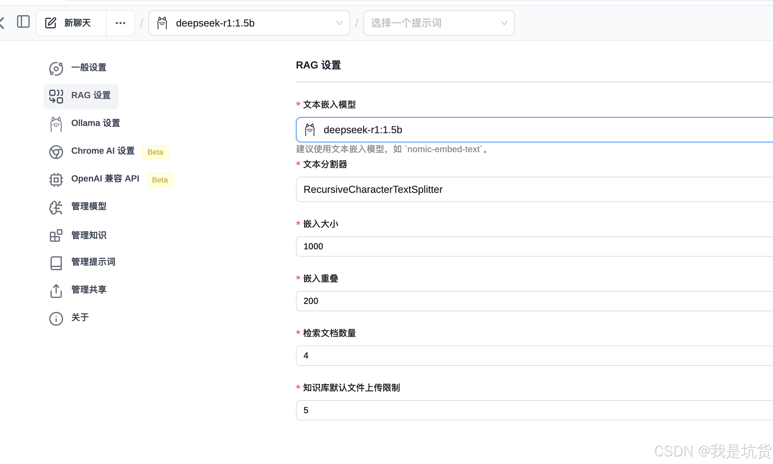Click the 关于 info icon

pyautogui.click(x=56, y=318)
